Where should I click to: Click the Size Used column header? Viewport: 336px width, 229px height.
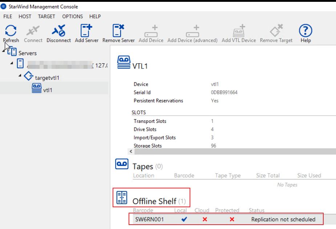tap(309, 175)
